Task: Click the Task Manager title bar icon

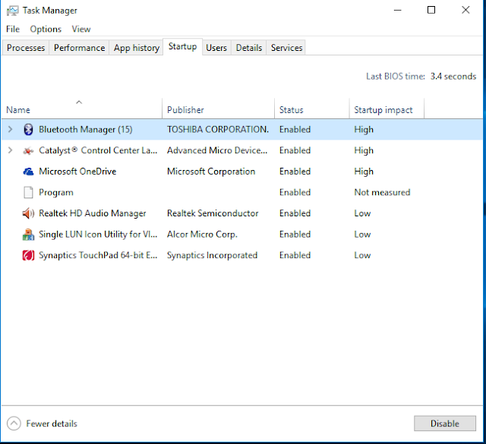Action: (x=13, y=11)
